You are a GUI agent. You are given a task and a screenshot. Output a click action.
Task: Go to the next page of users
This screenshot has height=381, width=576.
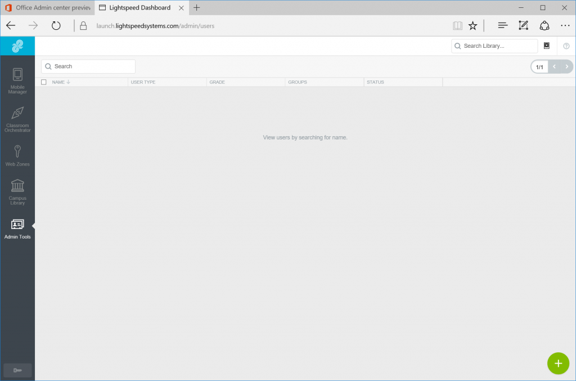tap(567, 66)
